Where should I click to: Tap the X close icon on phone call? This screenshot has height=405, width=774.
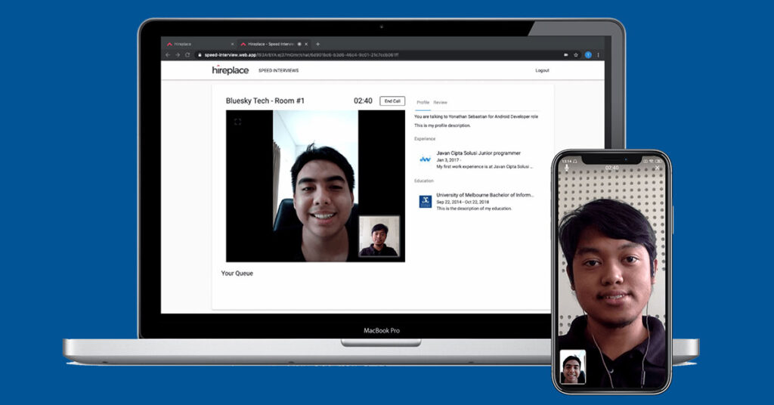pyautogui.click(x=656, y=167)
